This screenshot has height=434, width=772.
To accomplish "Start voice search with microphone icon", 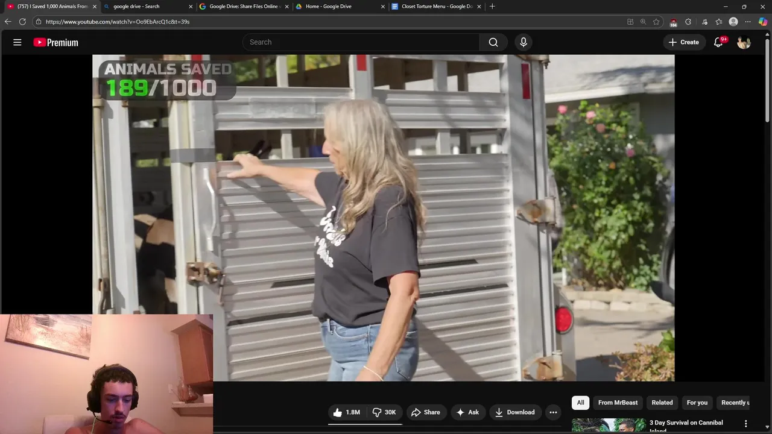I will [524, 42].
